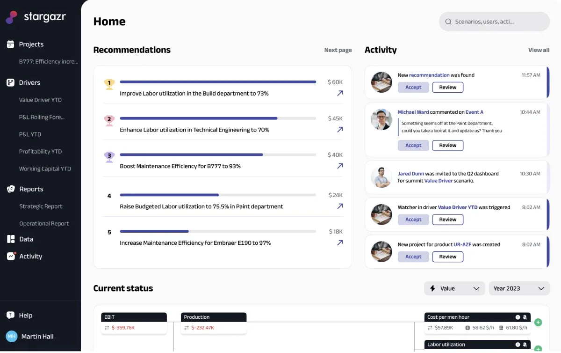
Task: Click the View all link above Activity
Action: [x=539, y=50]
